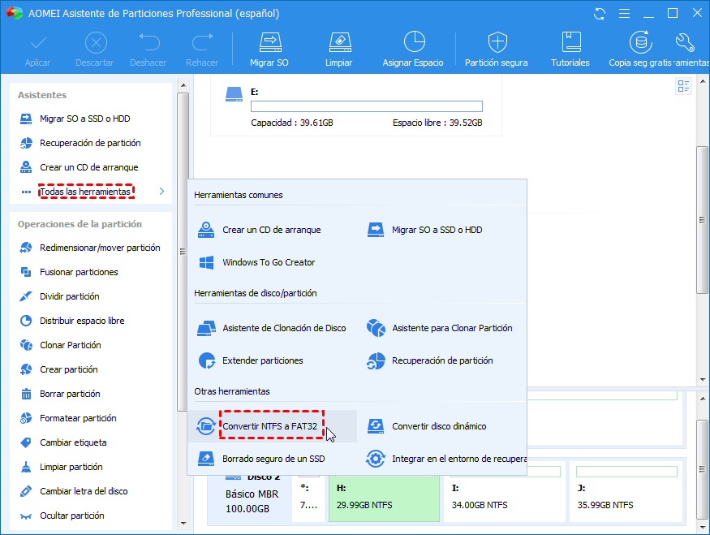710x535 pixels.
Task: Expand Todas las herramientas submenu arrow
Action: [x=161, y=192]
